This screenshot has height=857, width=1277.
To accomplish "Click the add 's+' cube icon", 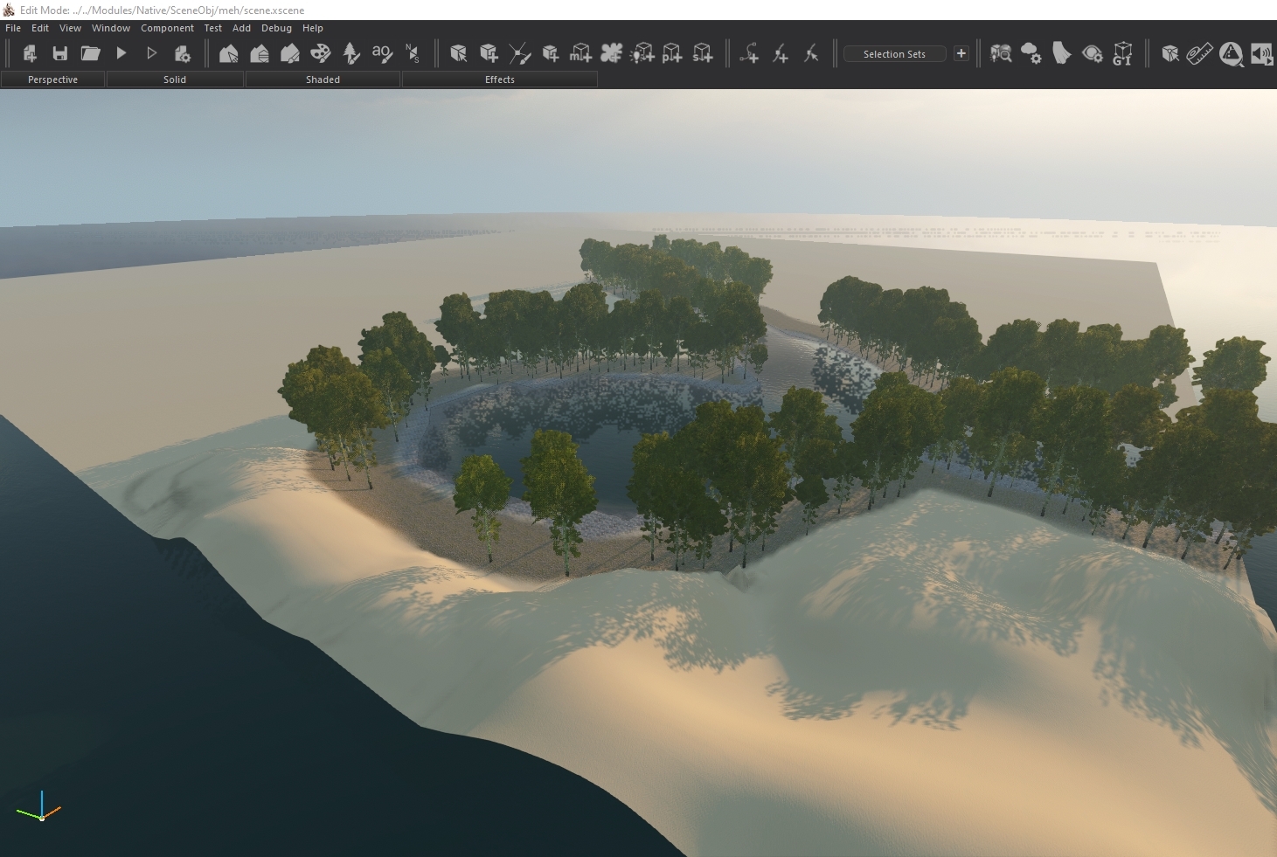I will (x=703, y=53).
